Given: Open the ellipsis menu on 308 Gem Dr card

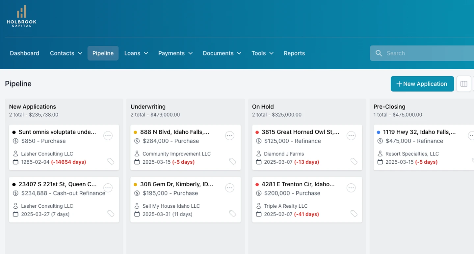Looking at the screenshot, I should [x=229, y=188].
